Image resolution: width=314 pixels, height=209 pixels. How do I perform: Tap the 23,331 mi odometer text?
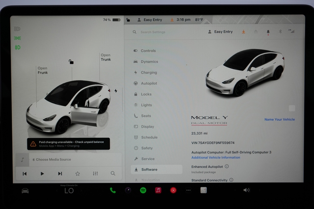pos(200,133)
